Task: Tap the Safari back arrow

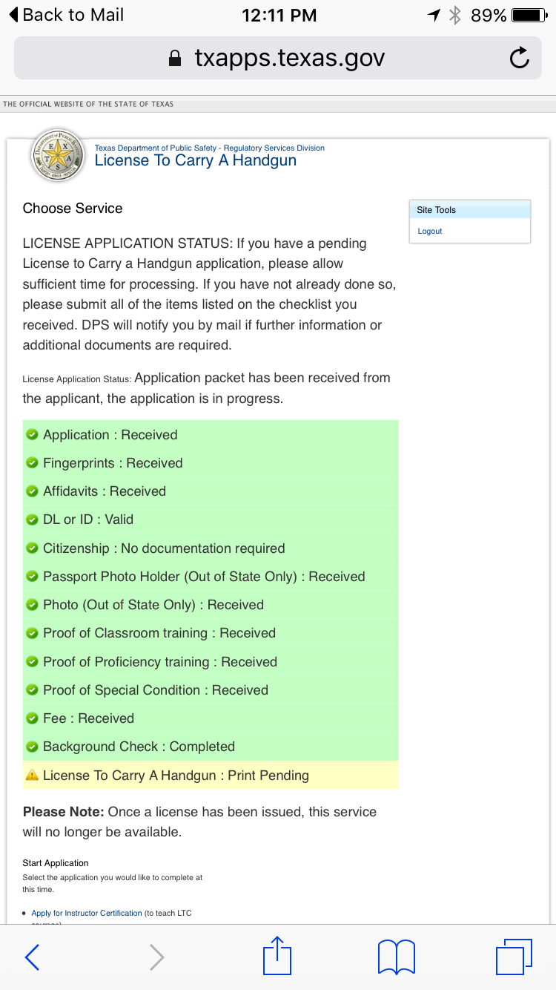Action: click(x=32, y=957)
